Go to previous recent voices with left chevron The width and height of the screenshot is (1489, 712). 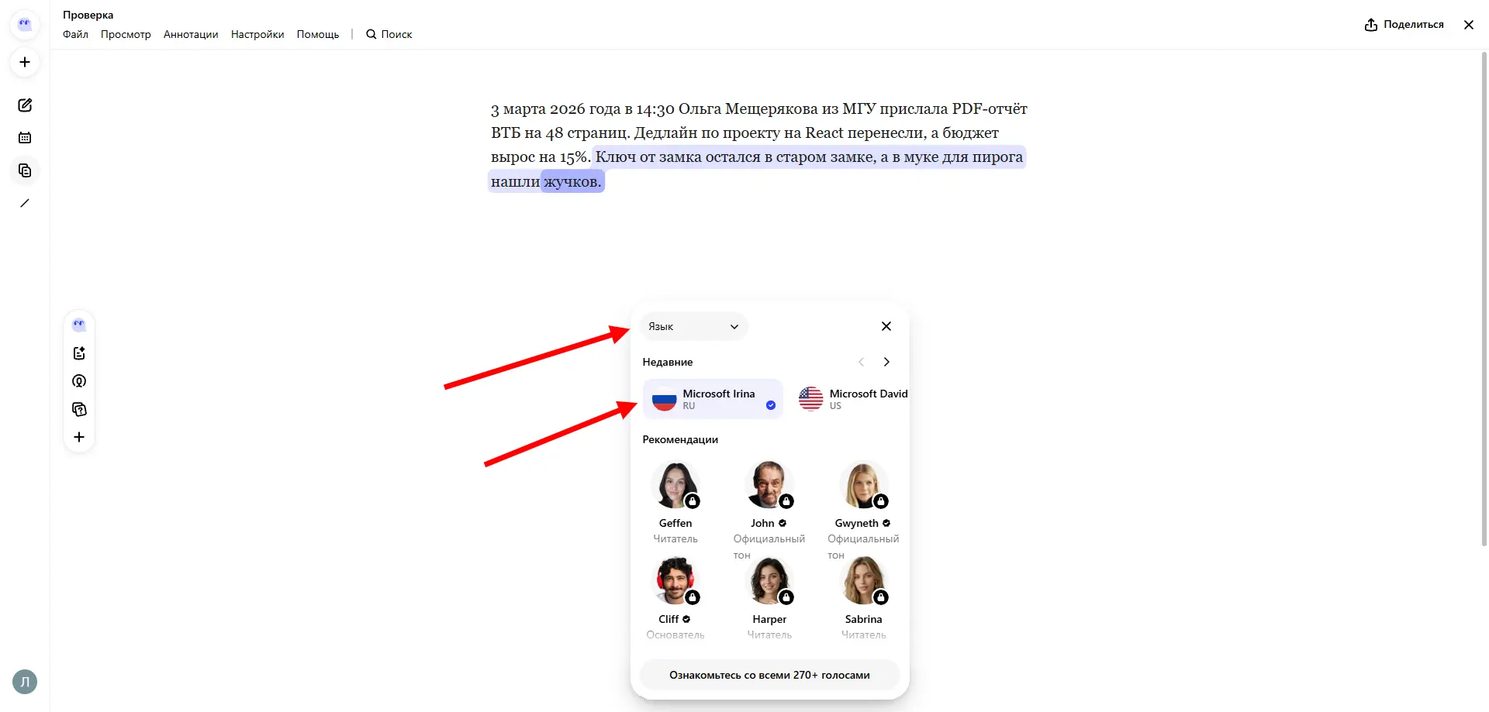click(x=861, y=362)
